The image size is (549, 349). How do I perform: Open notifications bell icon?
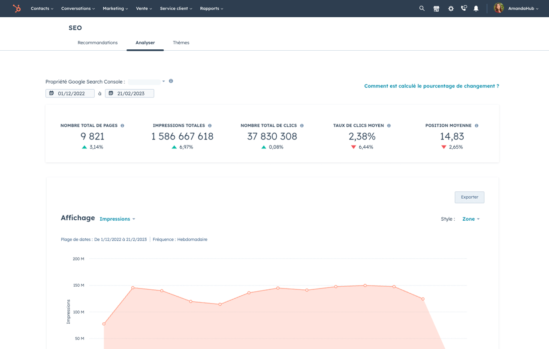pos(476,9)
